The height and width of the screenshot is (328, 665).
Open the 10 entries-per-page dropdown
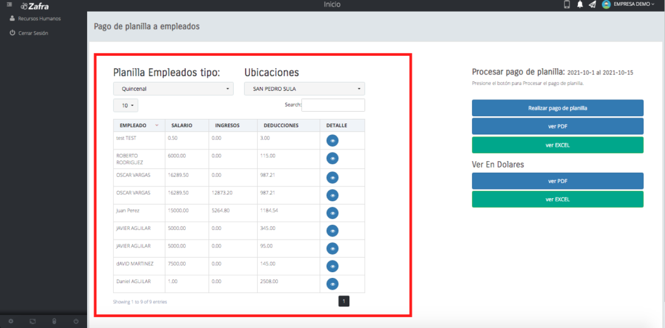pyautogui.click(x=125, y=105)
